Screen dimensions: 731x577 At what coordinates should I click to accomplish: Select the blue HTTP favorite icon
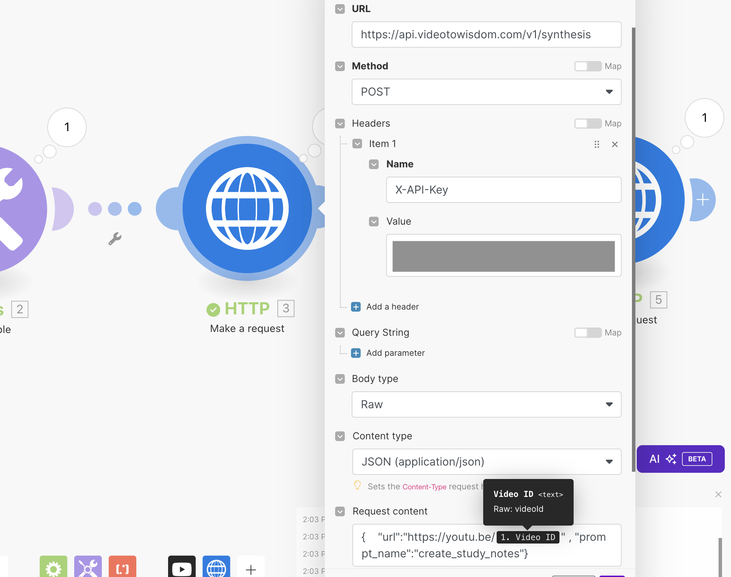[216, 566]
